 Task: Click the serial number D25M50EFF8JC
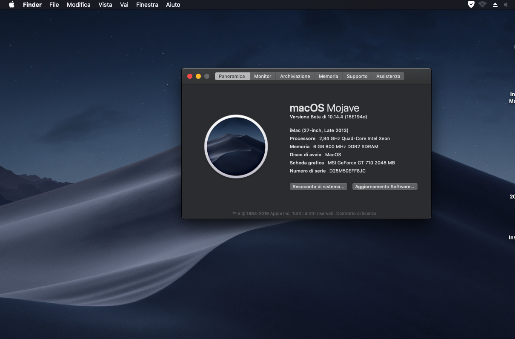tap(348, 171)
